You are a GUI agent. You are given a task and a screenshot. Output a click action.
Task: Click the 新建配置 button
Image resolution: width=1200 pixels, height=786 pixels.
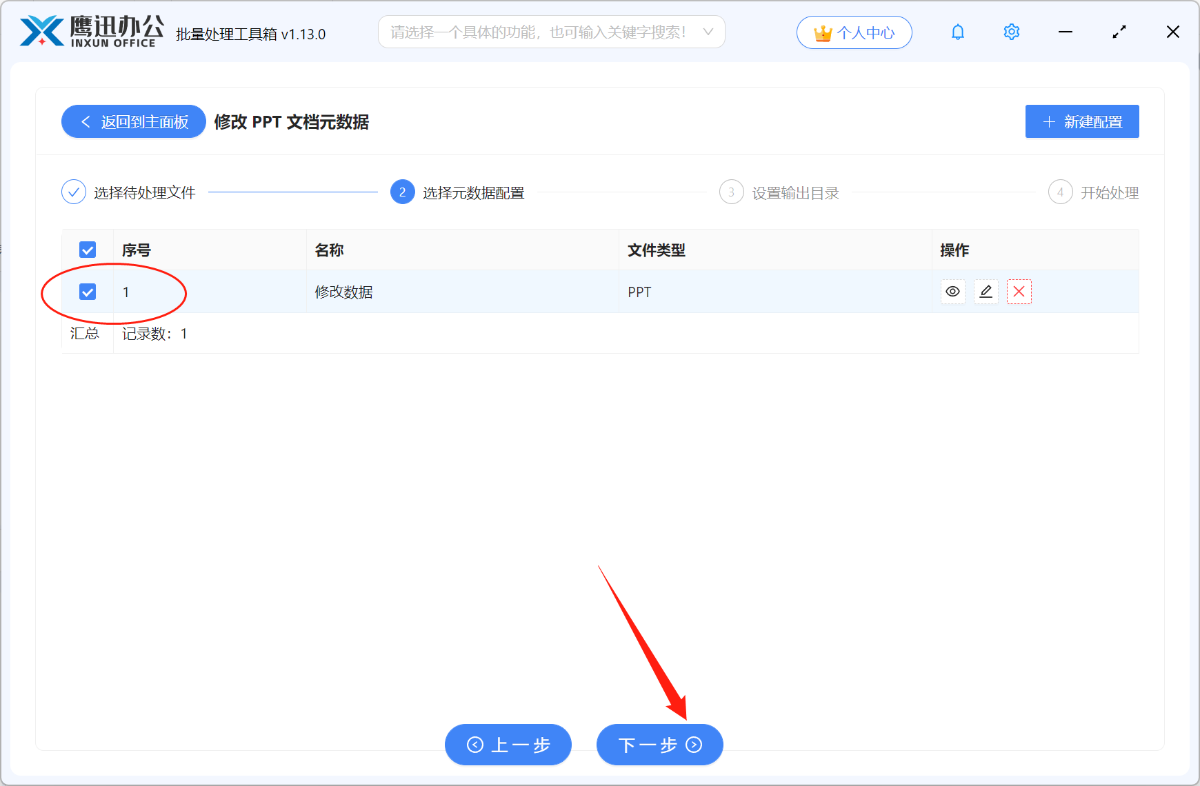tap(1081, 121)
